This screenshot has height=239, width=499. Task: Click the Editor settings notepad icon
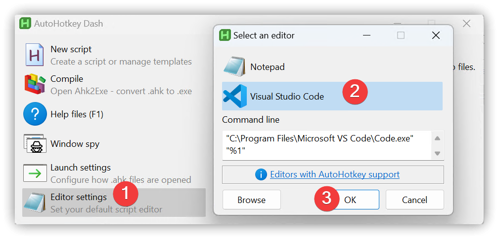(x=35, y=203)
